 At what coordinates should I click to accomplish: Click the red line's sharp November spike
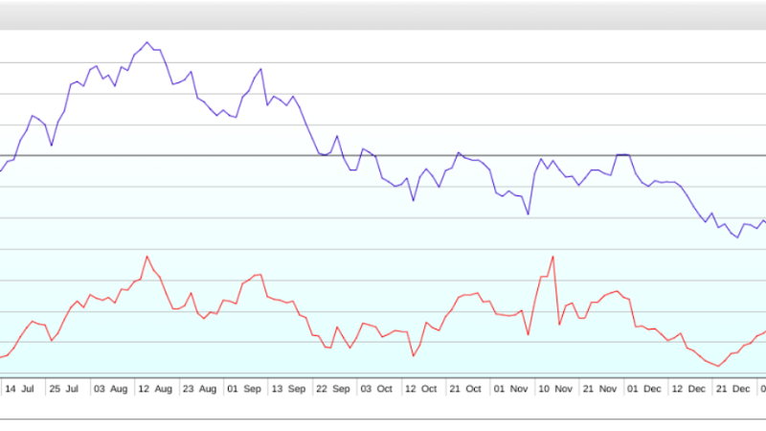tap(553, 256)
